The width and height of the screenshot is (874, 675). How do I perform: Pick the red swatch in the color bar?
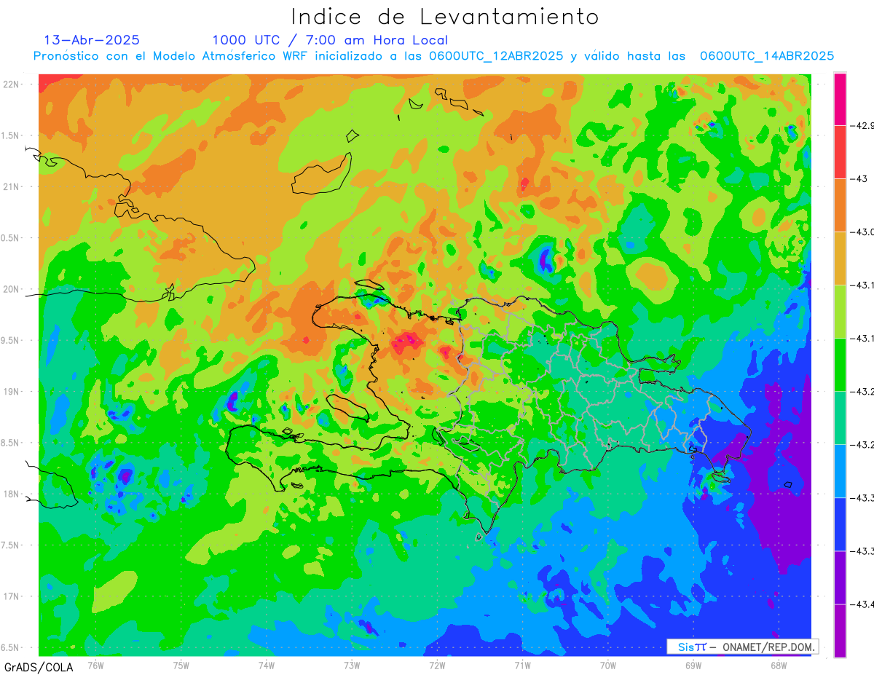[840, 151]
